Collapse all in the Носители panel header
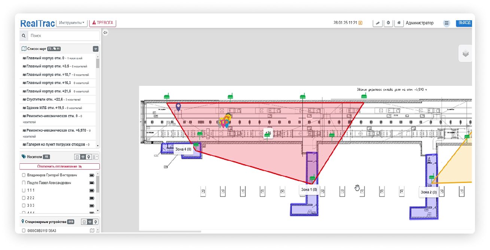The image size is (490, 250). click(x=77, y=157)
